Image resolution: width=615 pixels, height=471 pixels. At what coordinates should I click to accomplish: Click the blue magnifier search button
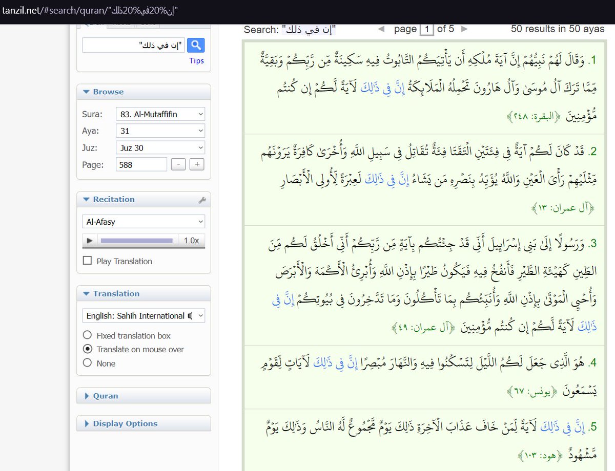tap(196, 45)
